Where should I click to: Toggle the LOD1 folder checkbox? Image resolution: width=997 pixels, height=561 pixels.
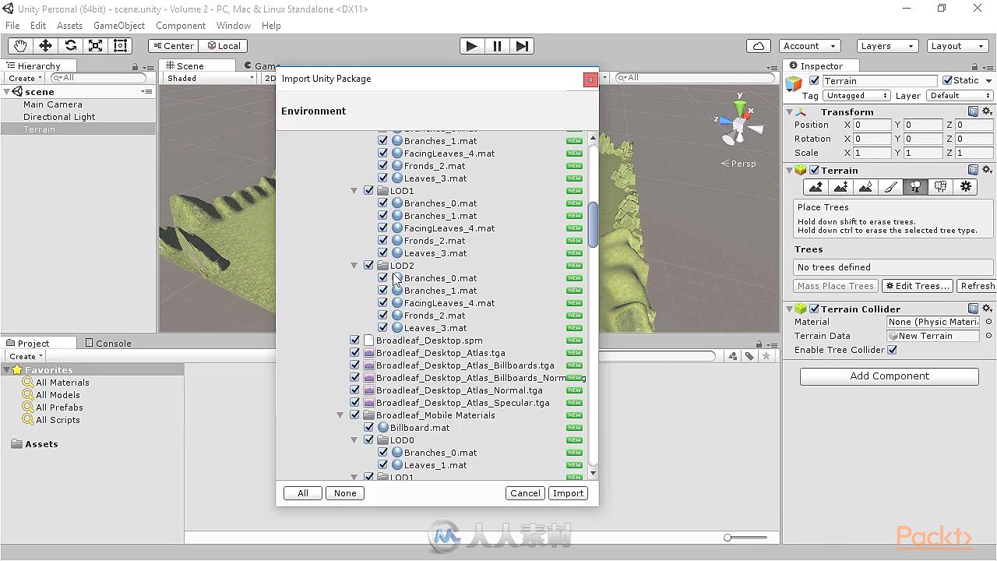tap(369, 191)
